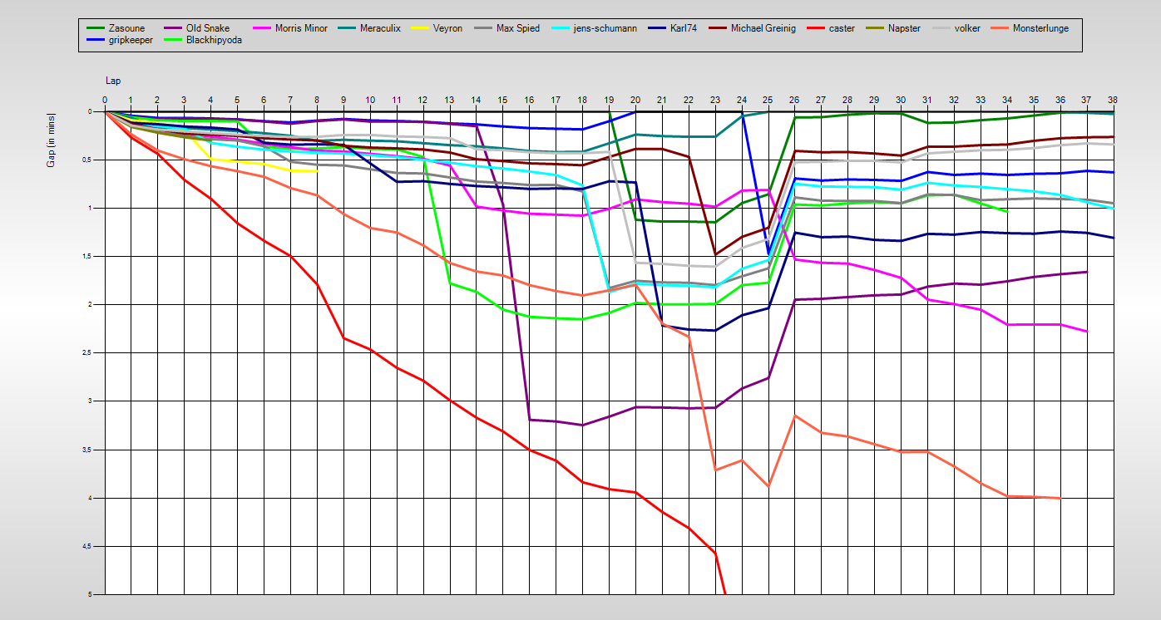
Task: Select the volker legend entry
Action: pos(957,28)
